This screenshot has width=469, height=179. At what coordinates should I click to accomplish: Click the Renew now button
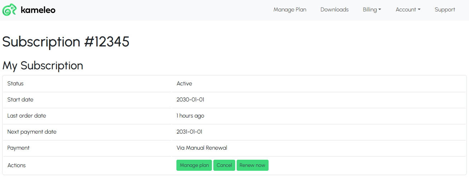(252, 165)
